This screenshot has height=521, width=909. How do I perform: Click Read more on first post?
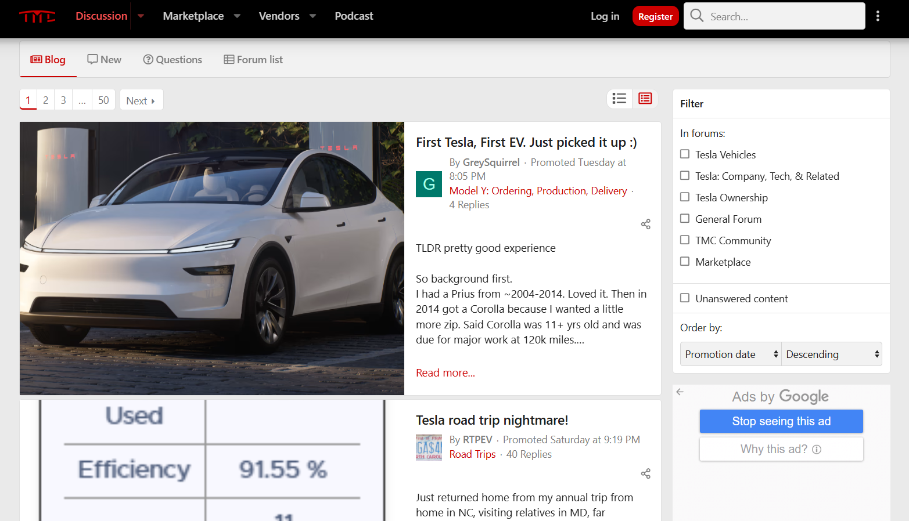pyautogui.click(x=445, y=373)
